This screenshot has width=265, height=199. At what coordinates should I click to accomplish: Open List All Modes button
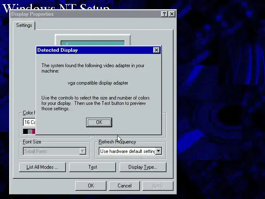click(42, 167)
